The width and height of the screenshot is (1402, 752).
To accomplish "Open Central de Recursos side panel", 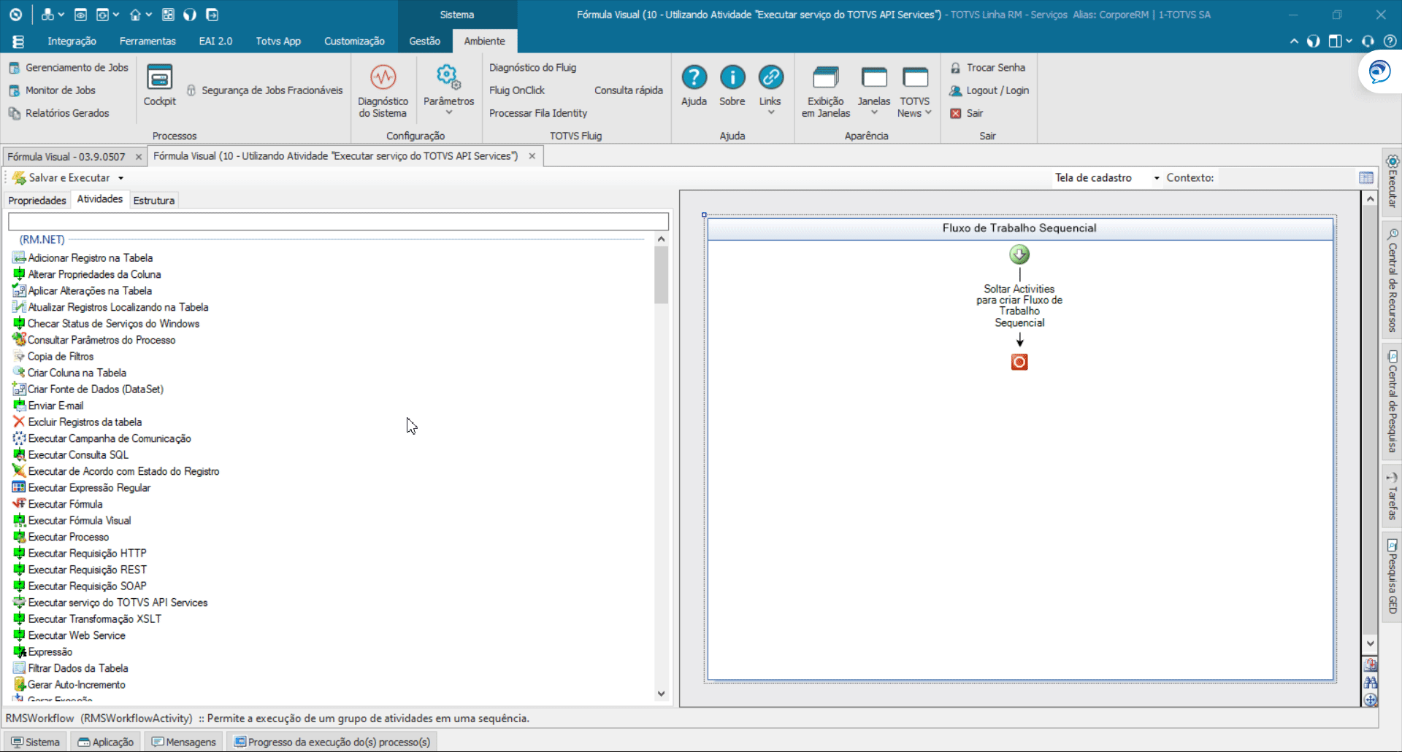I will pyautogui.click(x=1392, y=280).
